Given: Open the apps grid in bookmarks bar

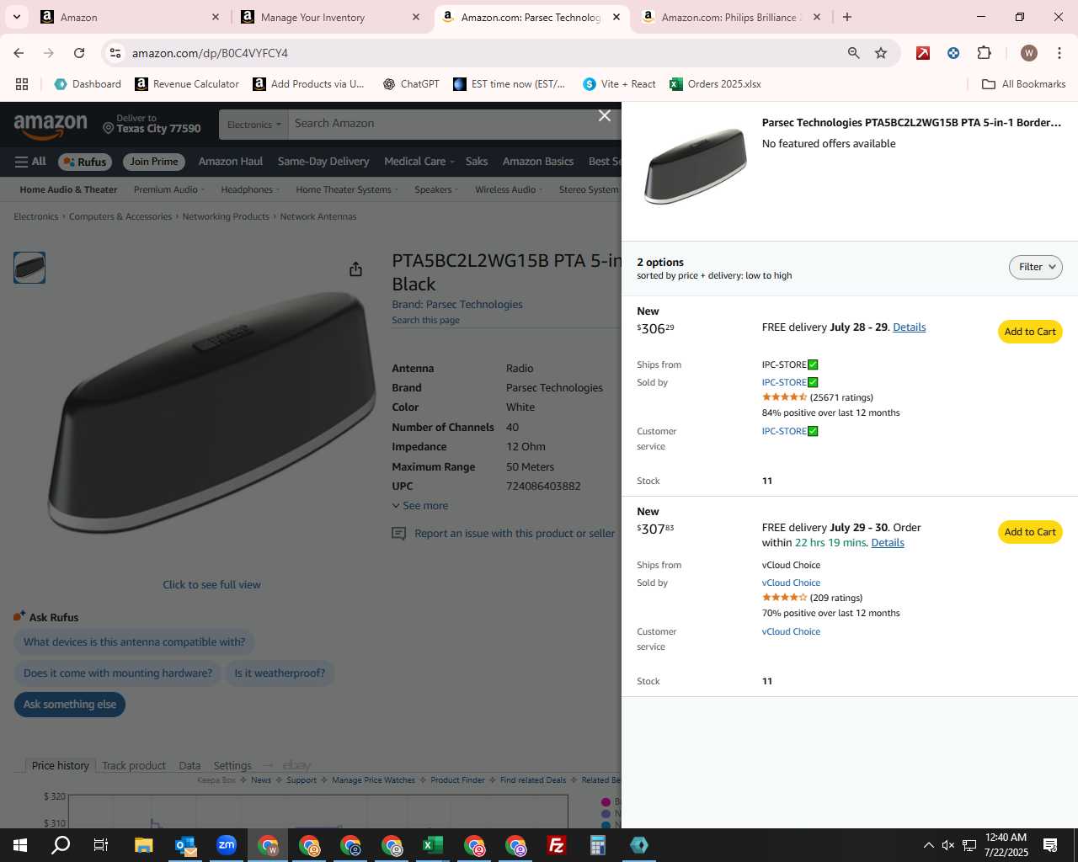Looking at the screenshot, I should 22,84.
